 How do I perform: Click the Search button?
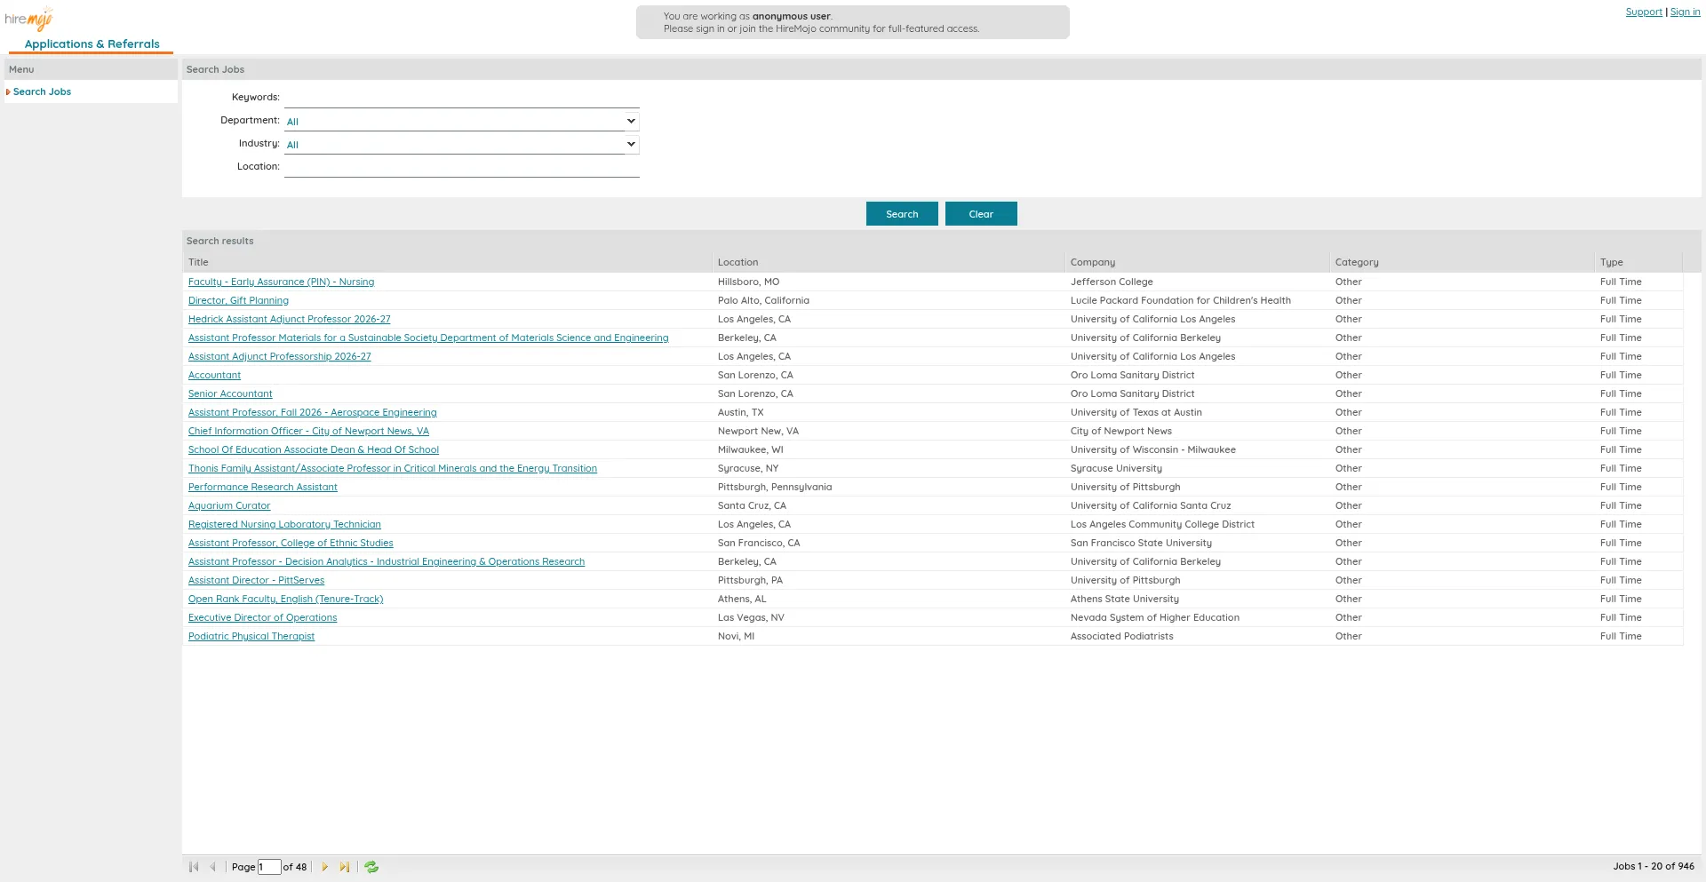click(901, 214)
